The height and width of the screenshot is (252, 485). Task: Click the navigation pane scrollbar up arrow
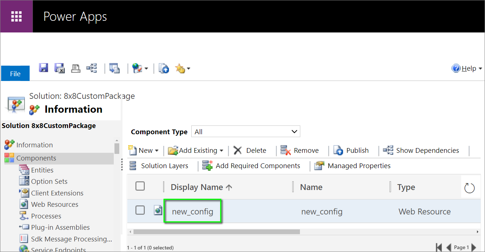point(117,140)
